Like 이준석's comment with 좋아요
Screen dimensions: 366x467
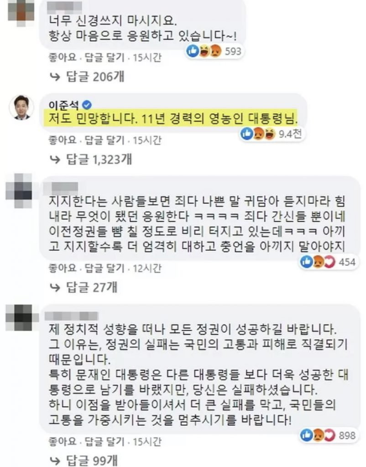(x=63, y=140)
